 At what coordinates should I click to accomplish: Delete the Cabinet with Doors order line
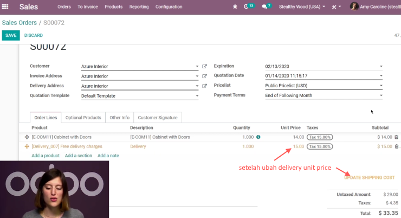[397, 137]
